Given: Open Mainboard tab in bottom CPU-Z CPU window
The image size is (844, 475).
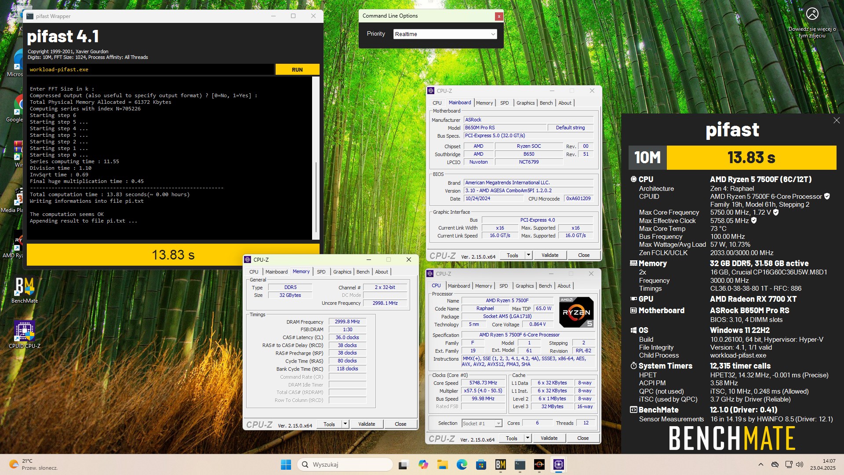Looking at the screenshot, I should click(x=459, y=286).
